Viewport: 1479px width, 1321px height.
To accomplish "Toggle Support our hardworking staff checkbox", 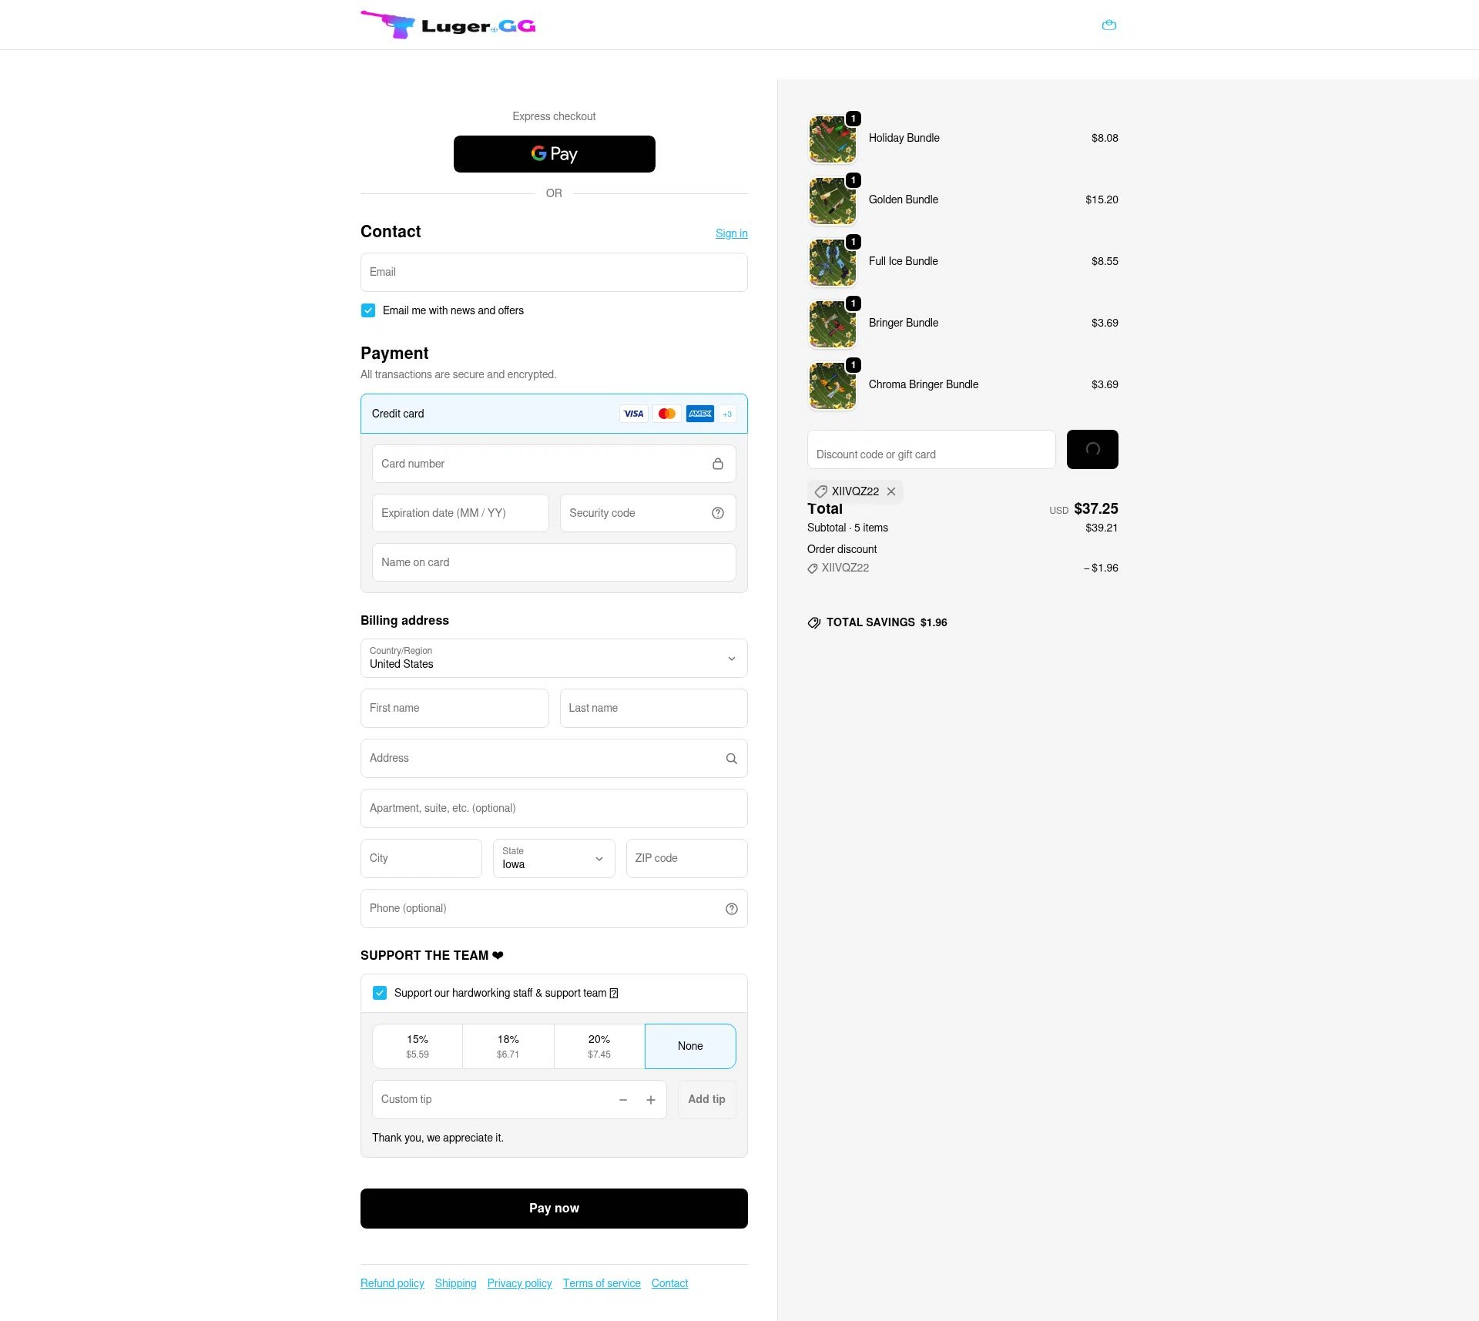I will pyautogui.click(x=380, y=993).
